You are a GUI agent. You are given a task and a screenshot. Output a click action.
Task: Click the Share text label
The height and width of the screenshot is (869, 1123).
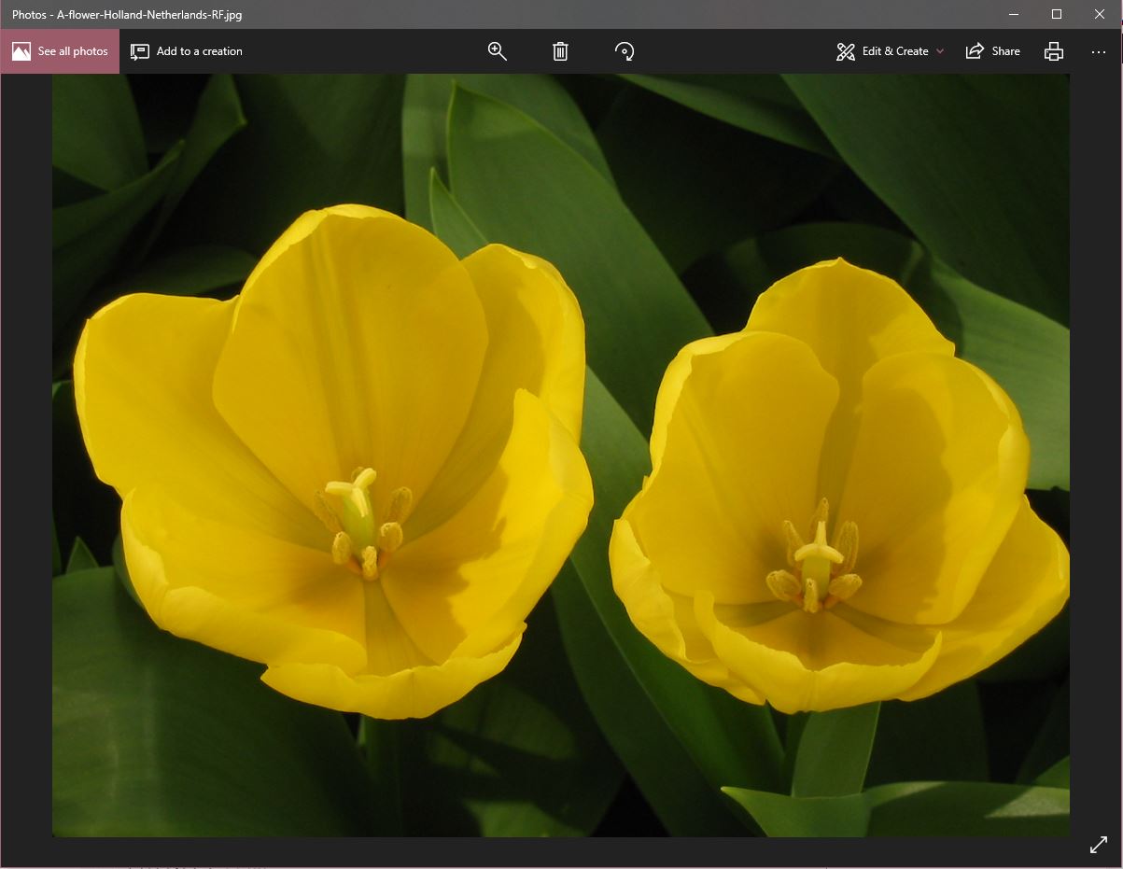pyautogui.click(x=1005, y=51)
